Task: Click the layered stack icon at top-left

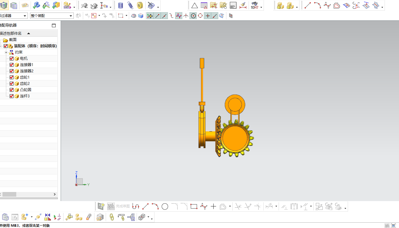Action: coord(4,5)
